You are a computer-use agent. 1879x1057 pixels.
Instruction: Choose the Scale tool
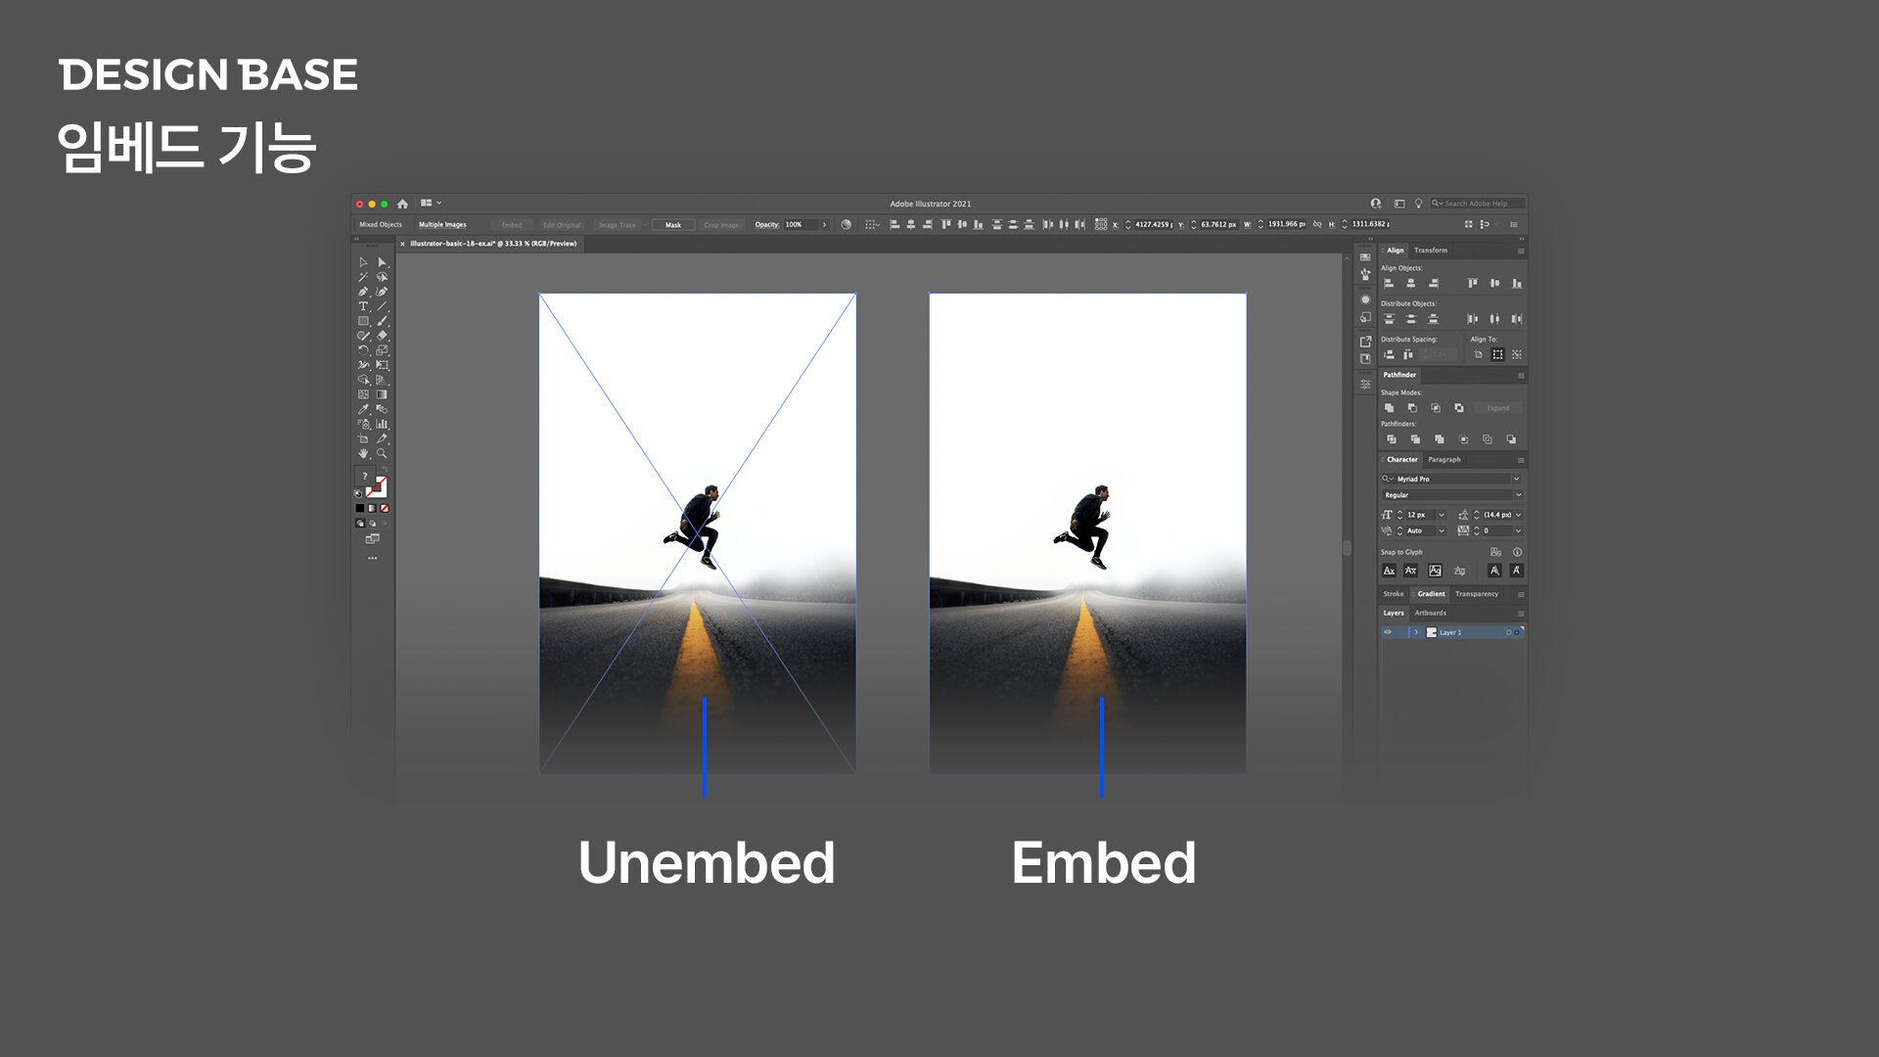coord(383,350)
